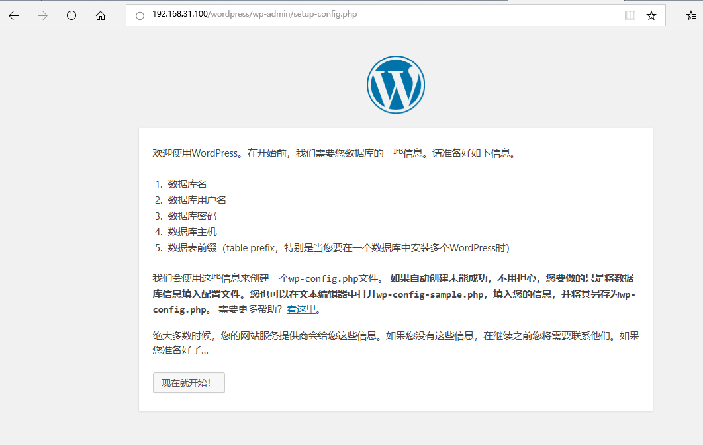Click the paragraph starting 绝大多数时候
The height and width of the screenshot is (445, 703).
396,343
